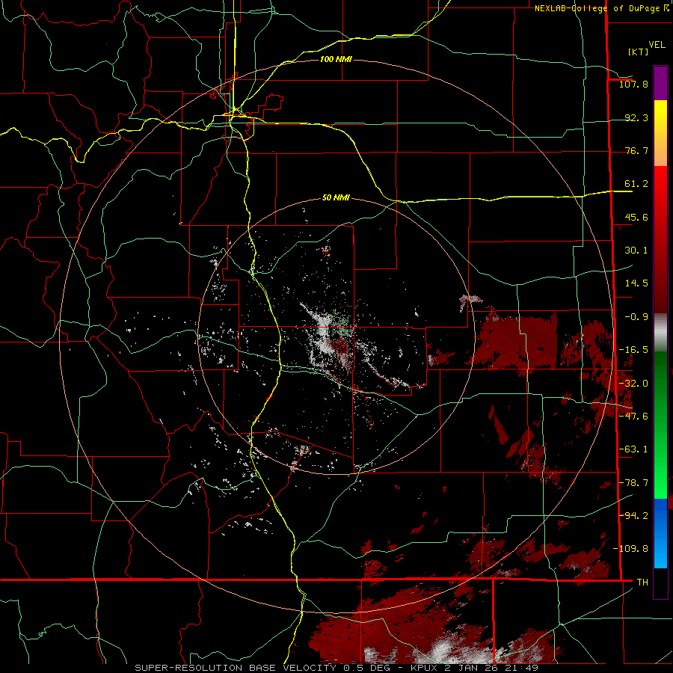Select the -109.8 velocity scale value
Viewport: 673px width, 673px height.
pyautogui.click(x=630, y=549)
